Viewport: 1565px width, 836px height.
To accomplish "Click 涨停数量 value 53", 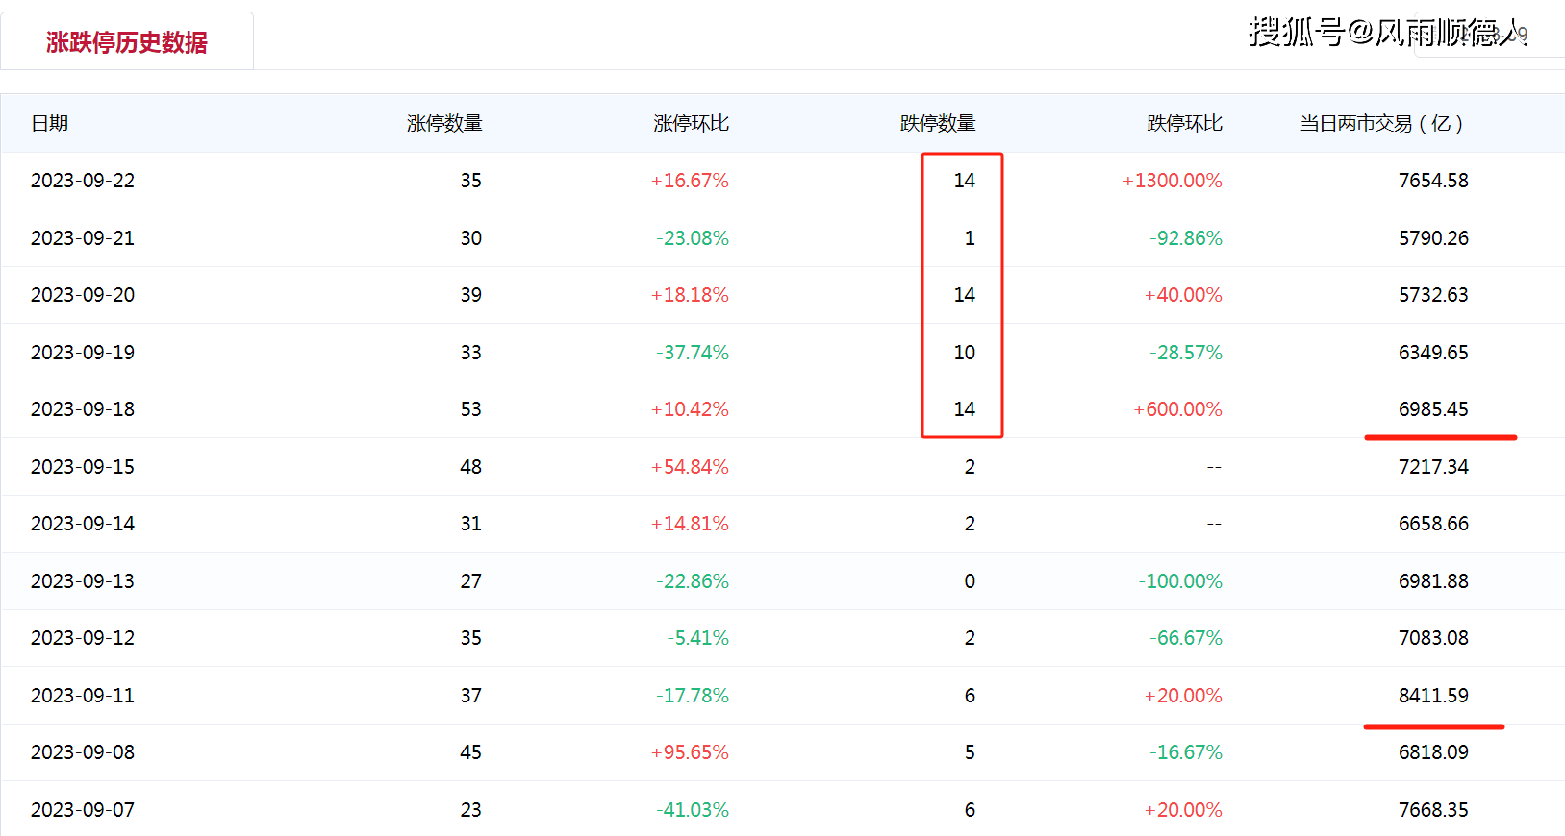I will [470, 409].
